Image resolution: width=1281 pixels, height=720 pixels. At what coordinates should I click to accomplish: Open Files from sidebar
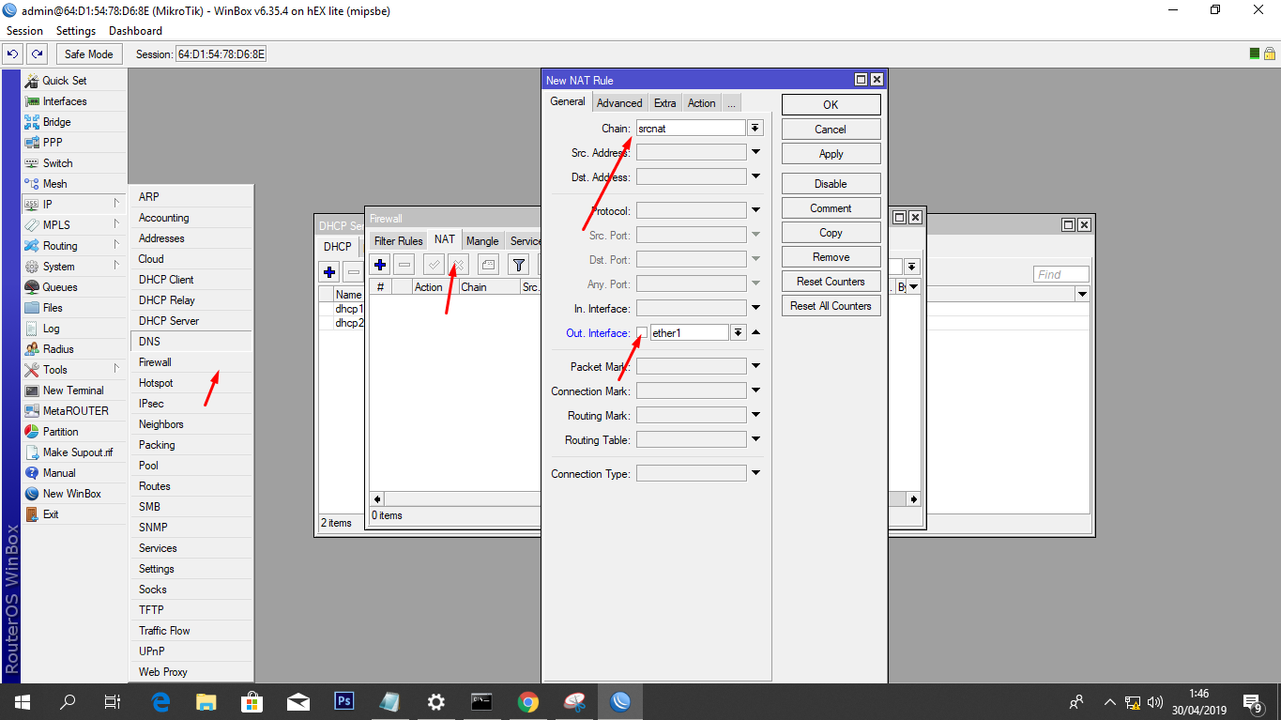(74, 308)
